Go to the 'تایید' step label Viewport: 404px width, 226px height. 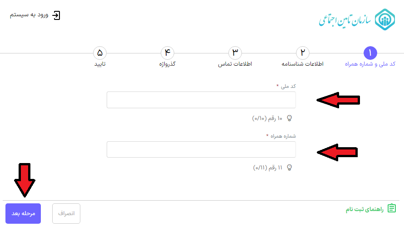tap(100, 64)
